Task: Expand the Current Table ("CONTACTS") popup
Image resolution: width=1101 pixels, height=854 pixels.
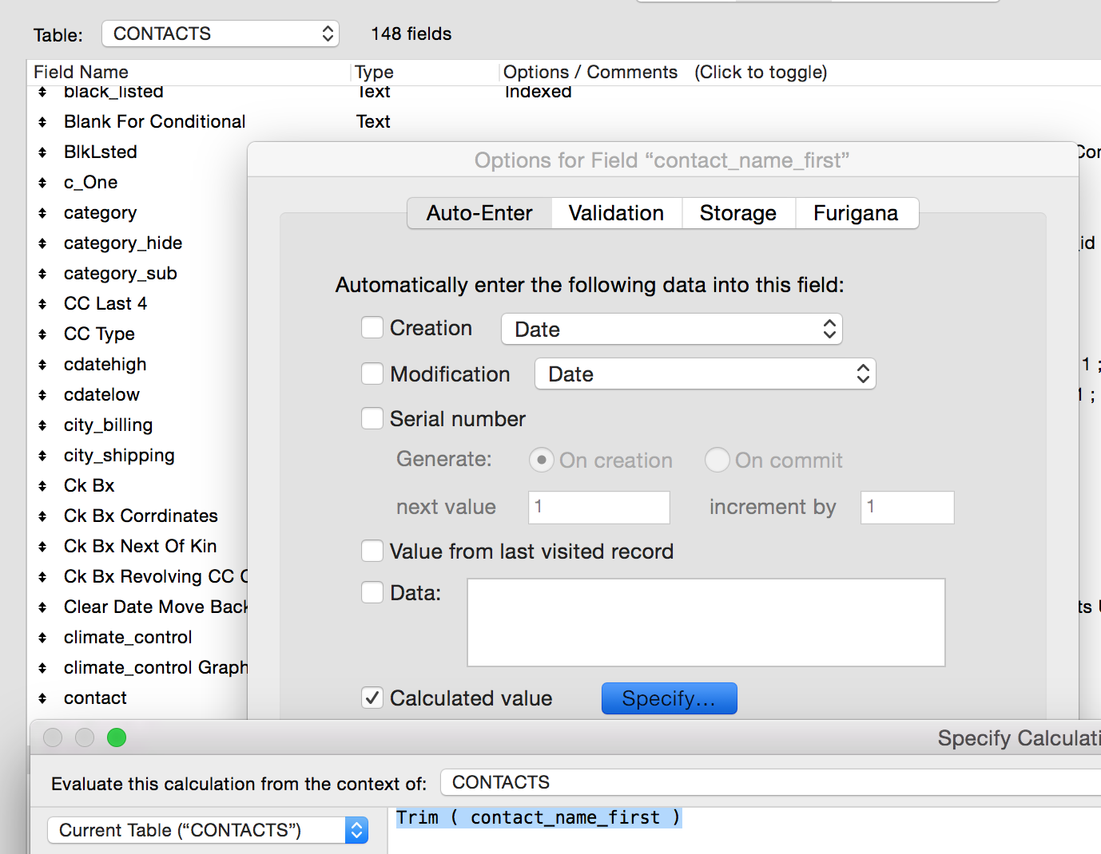Action: pyautogui.click(x=208, y=830)
